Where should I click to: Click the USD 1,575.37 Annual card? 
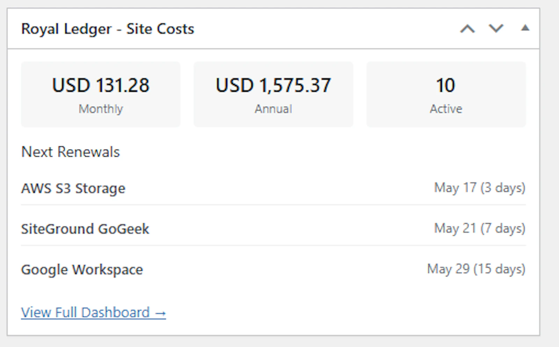click(x=273, y=94)
